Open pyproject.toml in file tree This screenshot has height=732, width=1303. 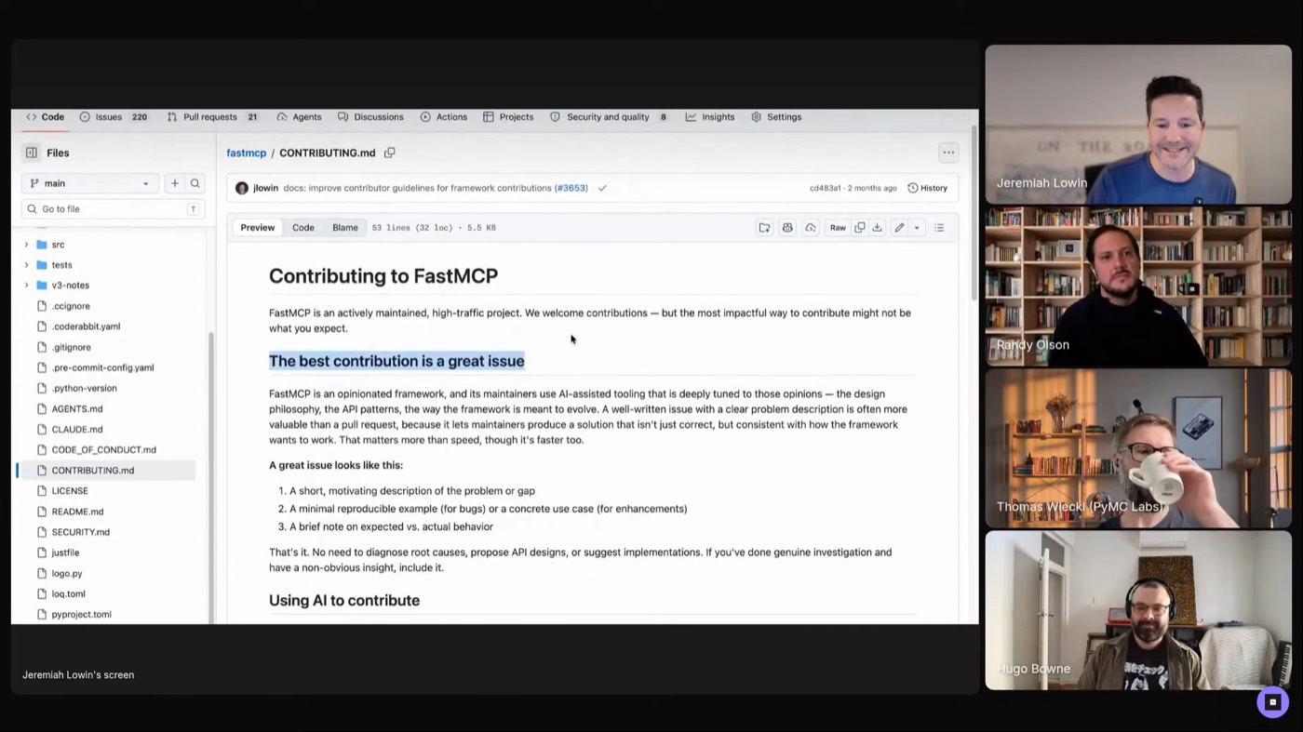pos(81,615)
